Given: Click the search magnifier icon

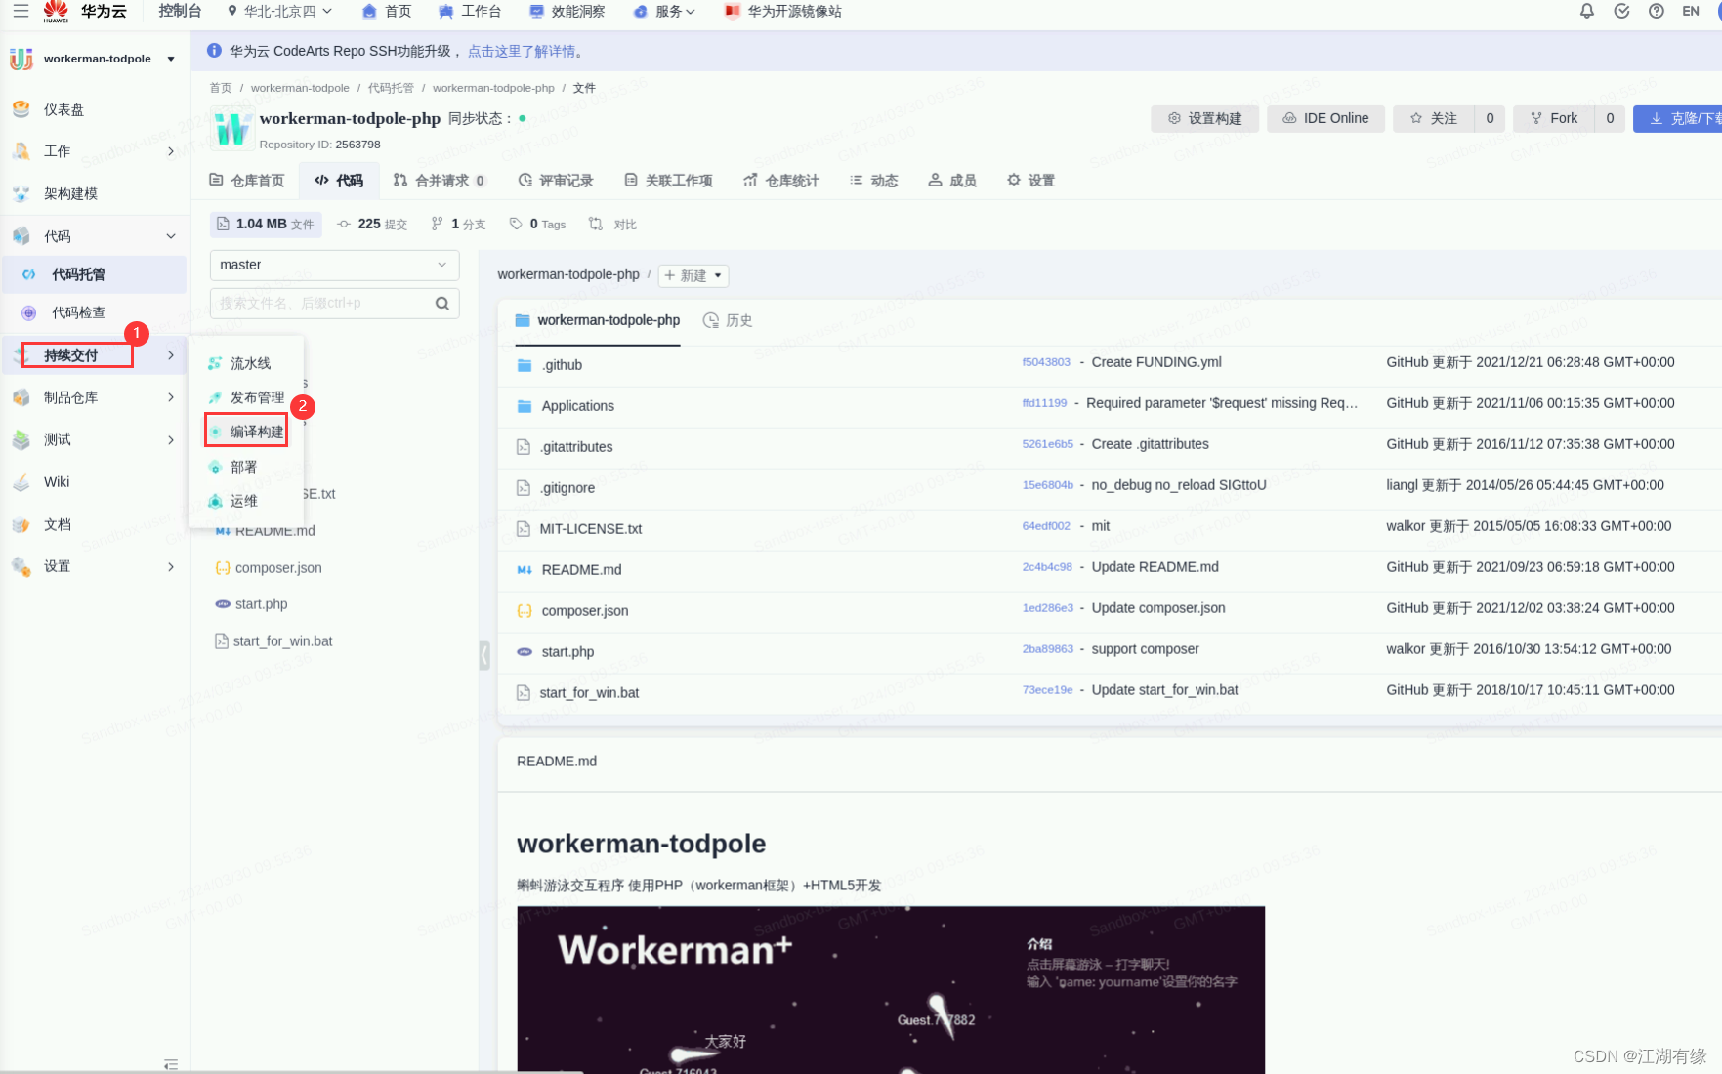Looking at the screenshot, I should pyautogui.click(x=442, y=303).
